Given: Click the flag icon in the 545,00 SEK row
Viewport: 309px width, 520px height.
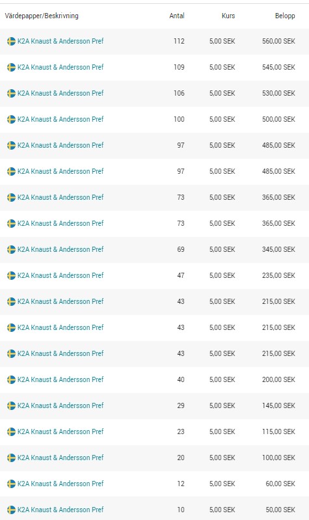Looking at the screenshot, I should click(11, 67).
